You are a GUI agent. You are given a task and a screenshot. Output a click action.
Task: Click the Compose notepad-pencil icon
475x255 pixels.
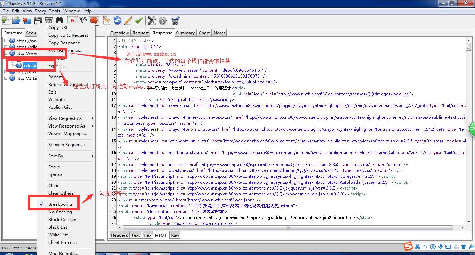(x=106, y=20)
